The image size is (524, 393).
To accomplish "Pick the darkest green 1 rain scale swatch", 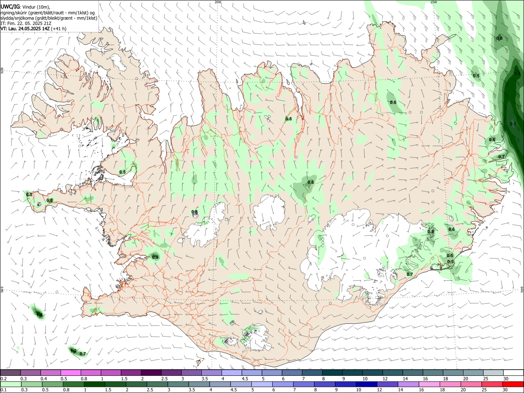I will pyautogui.click(x=94, y=384).
